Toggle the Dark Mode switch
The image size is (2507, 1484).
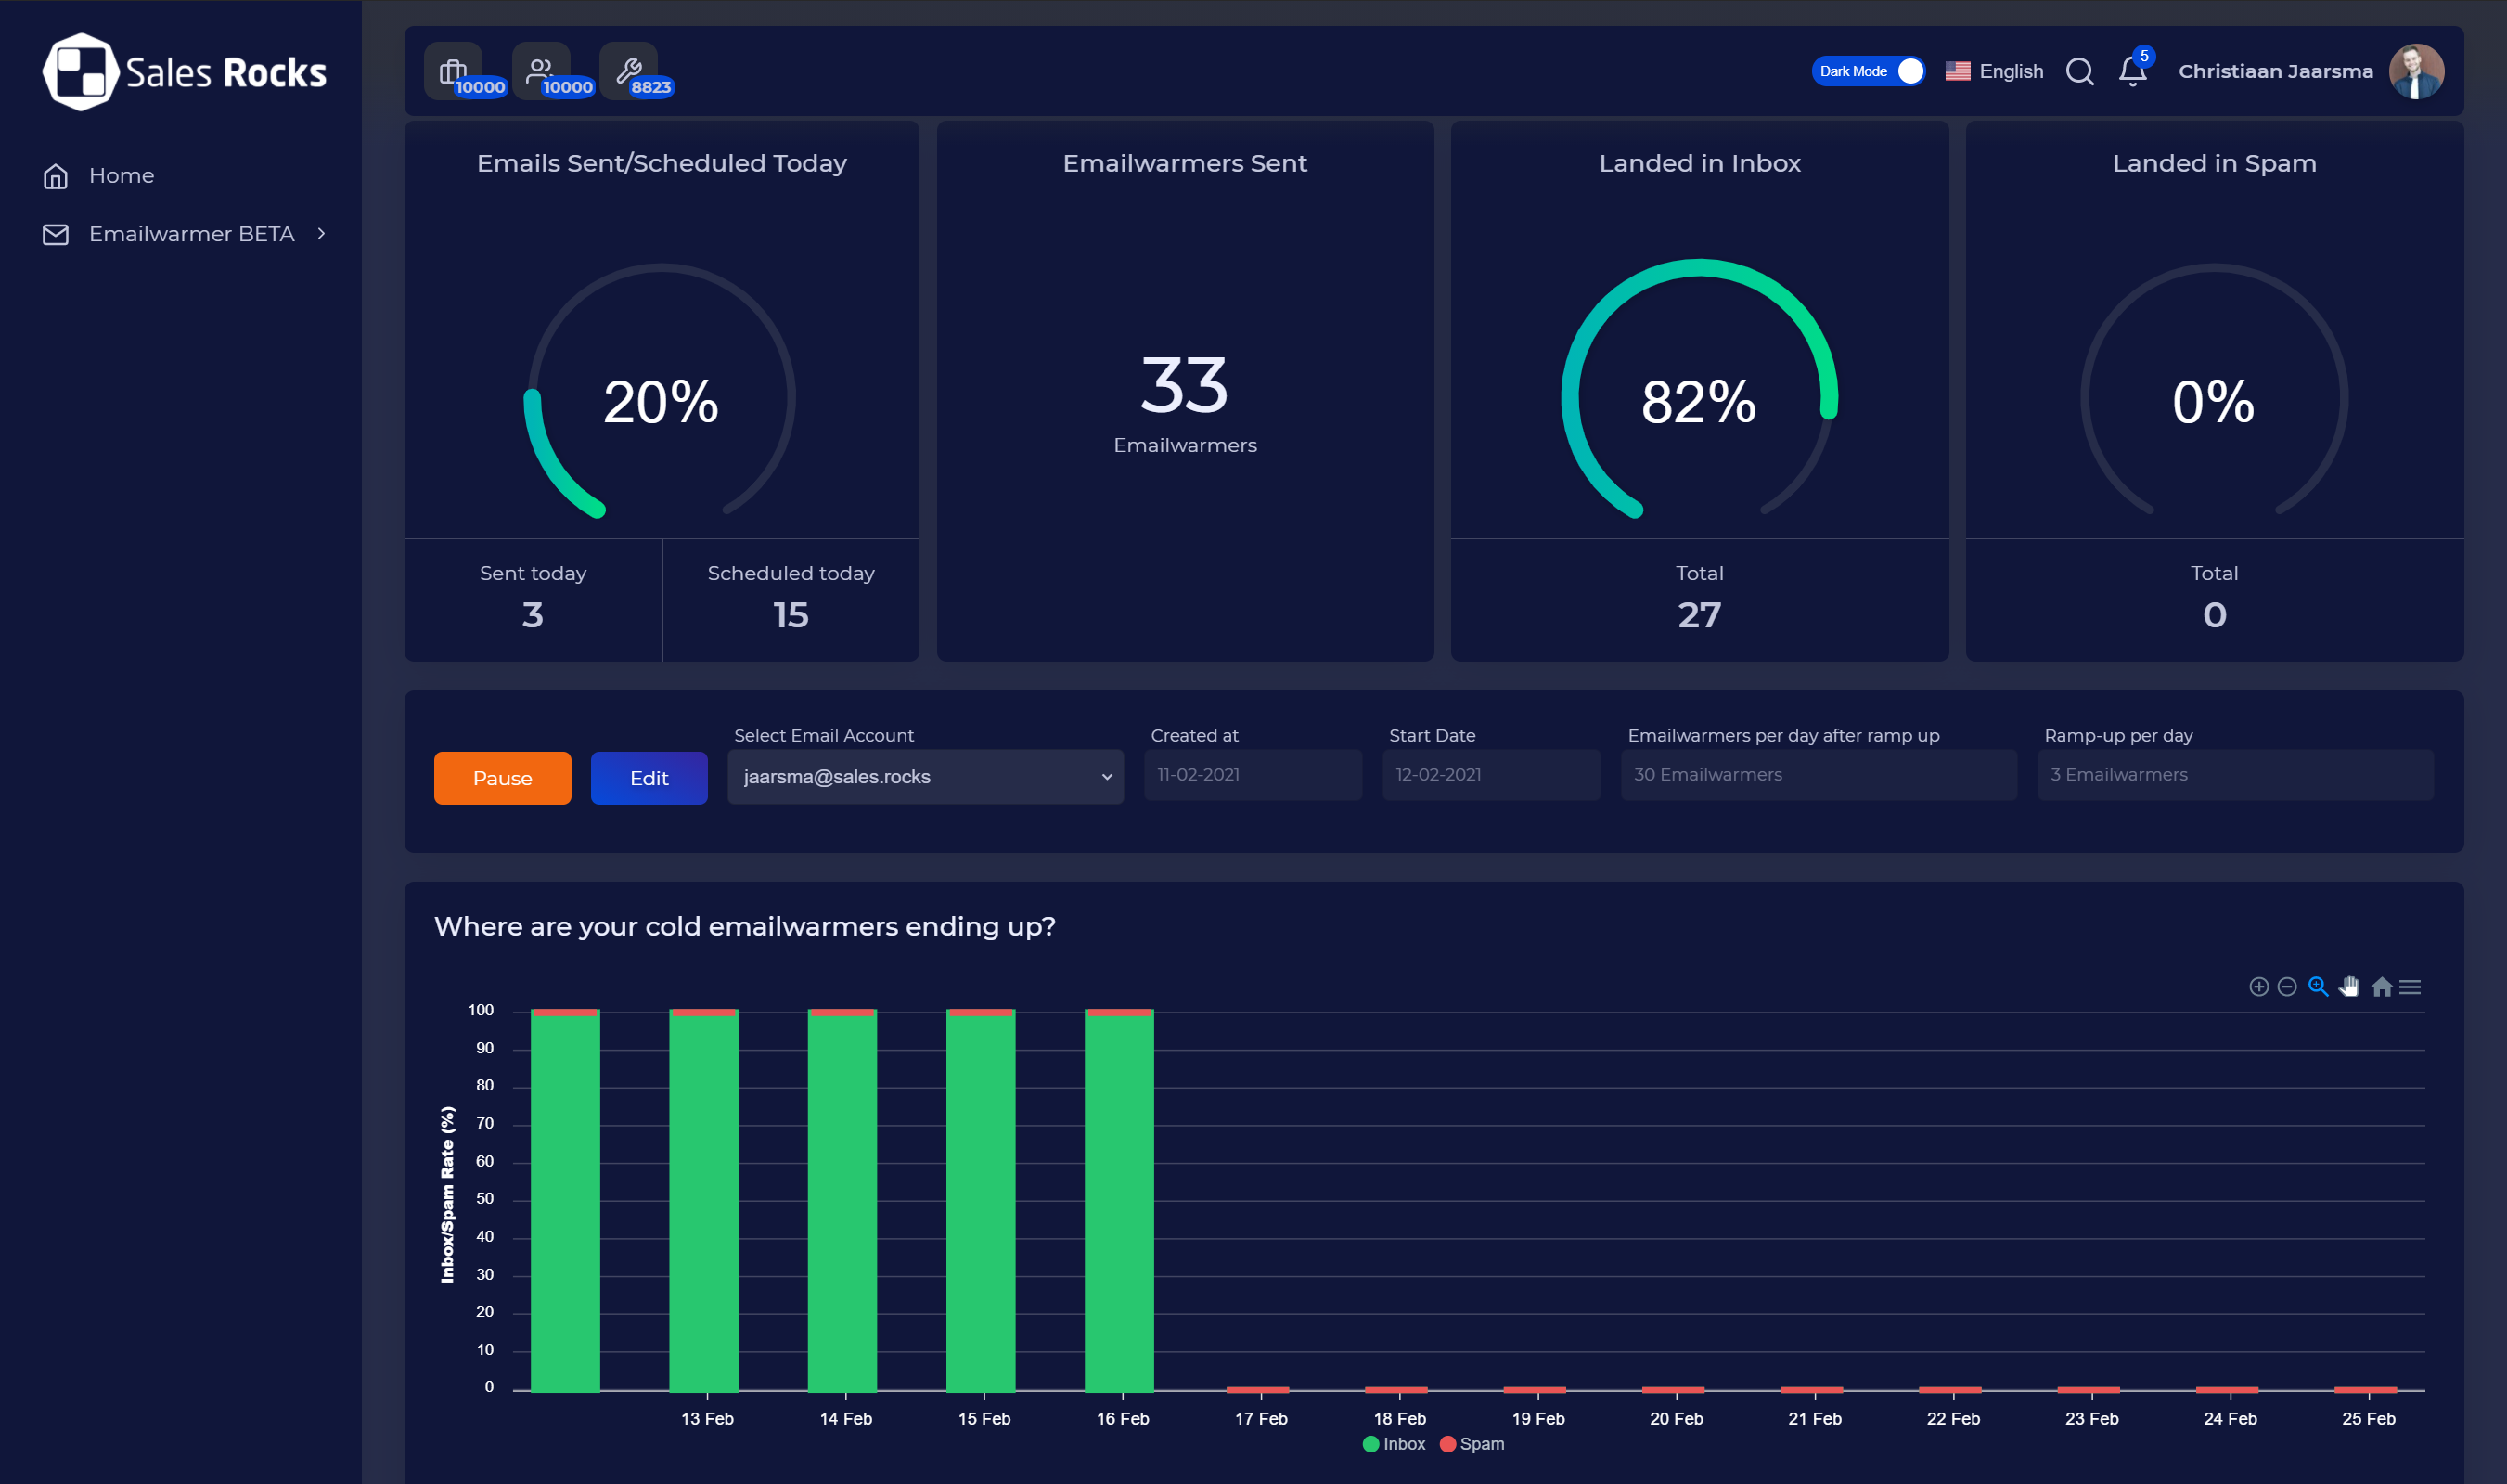[x=1869, y=71]
